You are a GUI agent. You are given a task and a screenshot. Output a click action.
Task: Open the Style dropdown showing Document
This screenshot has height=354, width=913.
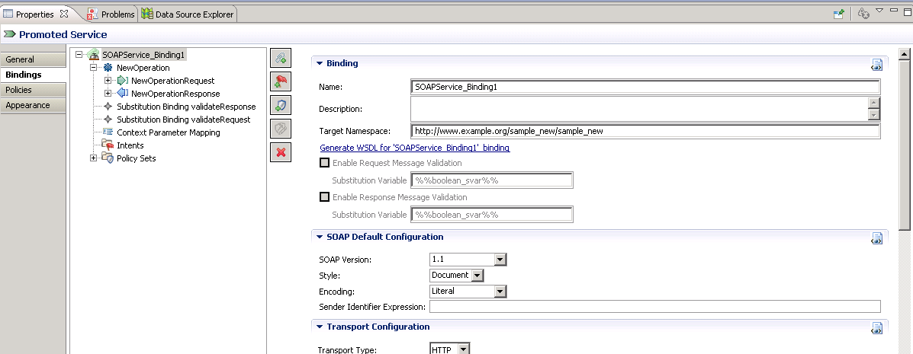coord(477,276)
